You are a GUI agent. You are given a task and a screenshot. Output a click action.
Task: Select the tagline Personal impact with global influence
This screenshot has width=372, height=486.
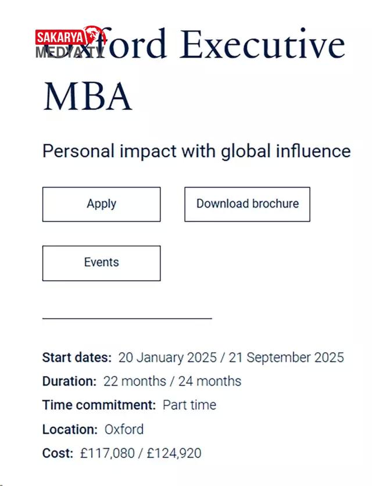[196, 151]
